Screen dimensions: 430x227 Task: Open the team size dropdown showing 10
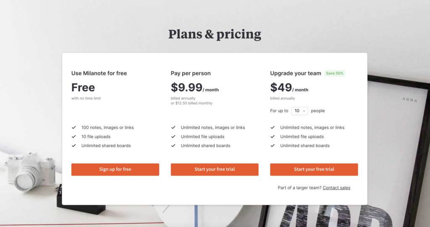(x=299, y=111)
